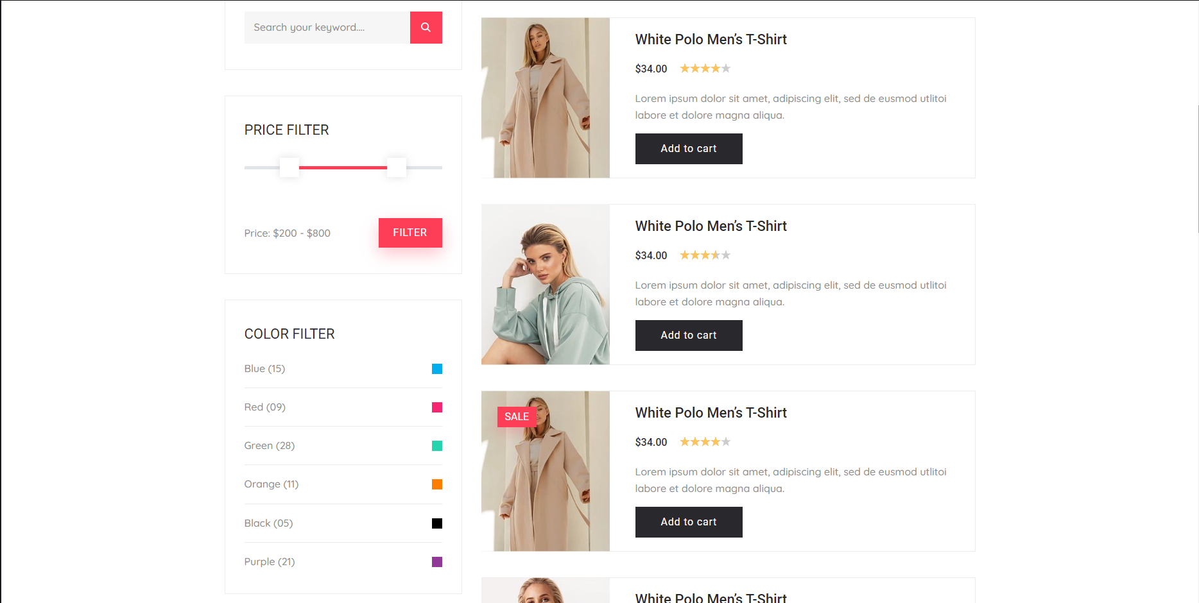Screen dimensions: 1199x603
Task: Select the Purple color swatch
Action: [437, 562]
